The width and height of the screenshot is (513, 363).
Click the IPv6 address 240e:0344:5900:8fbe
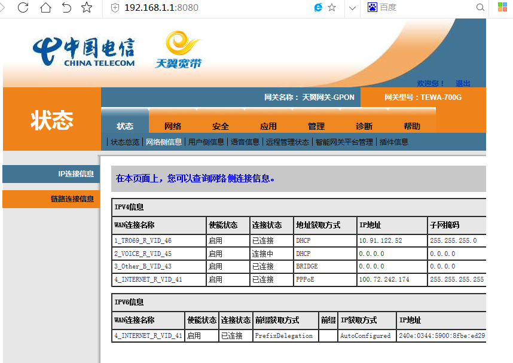(x=442, y=336)
